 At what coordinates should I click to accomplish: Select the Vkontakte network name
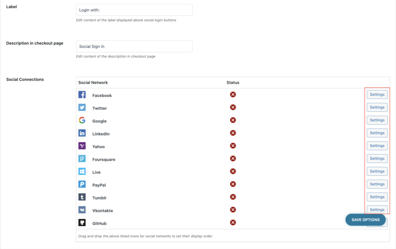tap(102, 211)
